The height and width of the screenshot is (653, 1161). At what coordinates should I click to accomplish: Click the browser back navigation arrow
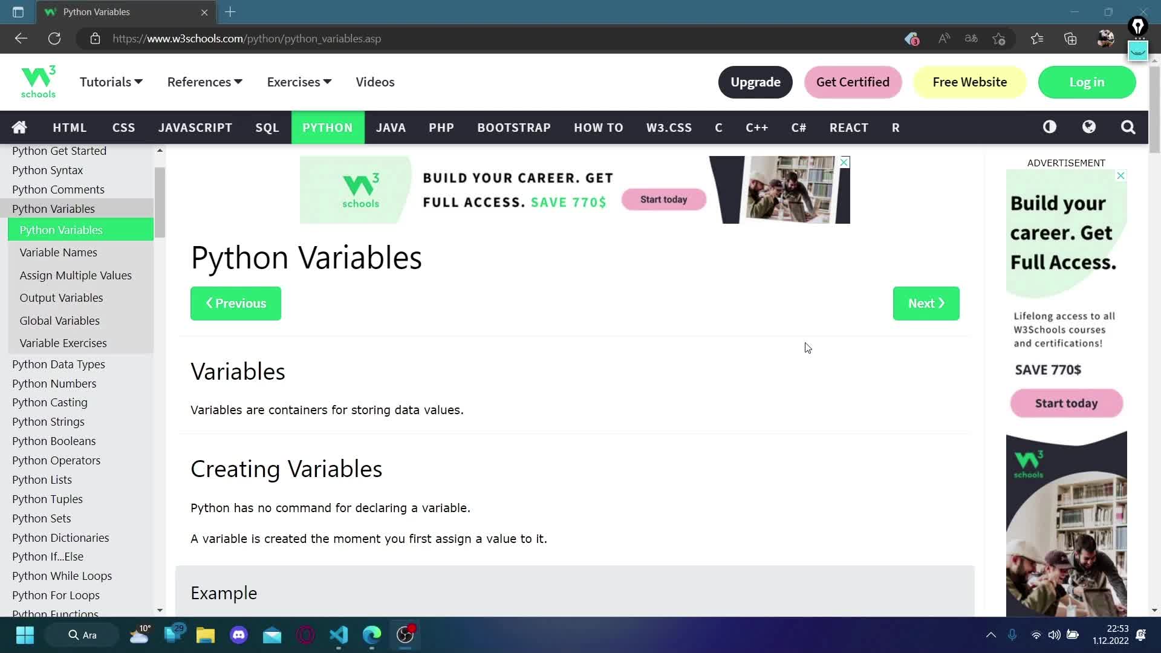tap(21, 38)
